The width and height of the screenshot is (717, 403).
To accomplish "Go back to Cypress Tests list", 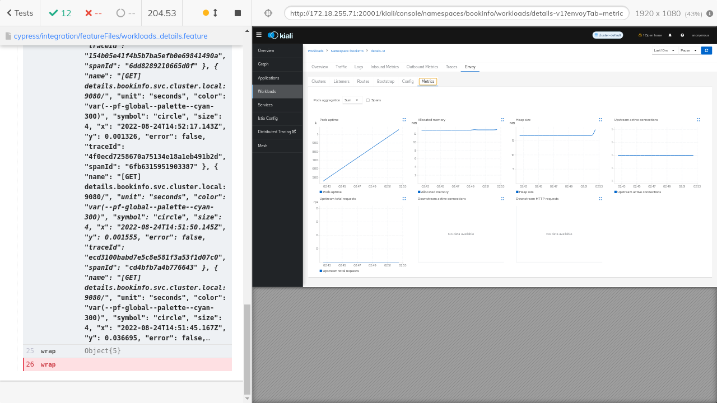I will (20, 13).
